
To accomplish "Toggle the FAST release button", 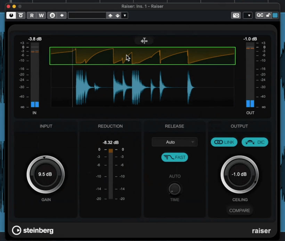I will tap(174, 157).
